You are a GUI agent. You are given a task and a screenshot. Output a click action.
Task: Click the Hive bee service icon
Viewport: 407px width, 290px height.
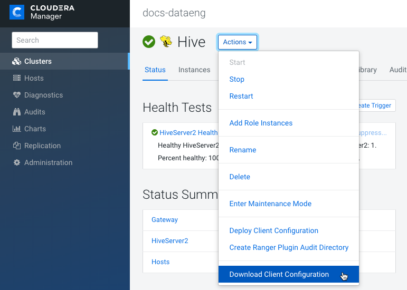tap(166, 42)
